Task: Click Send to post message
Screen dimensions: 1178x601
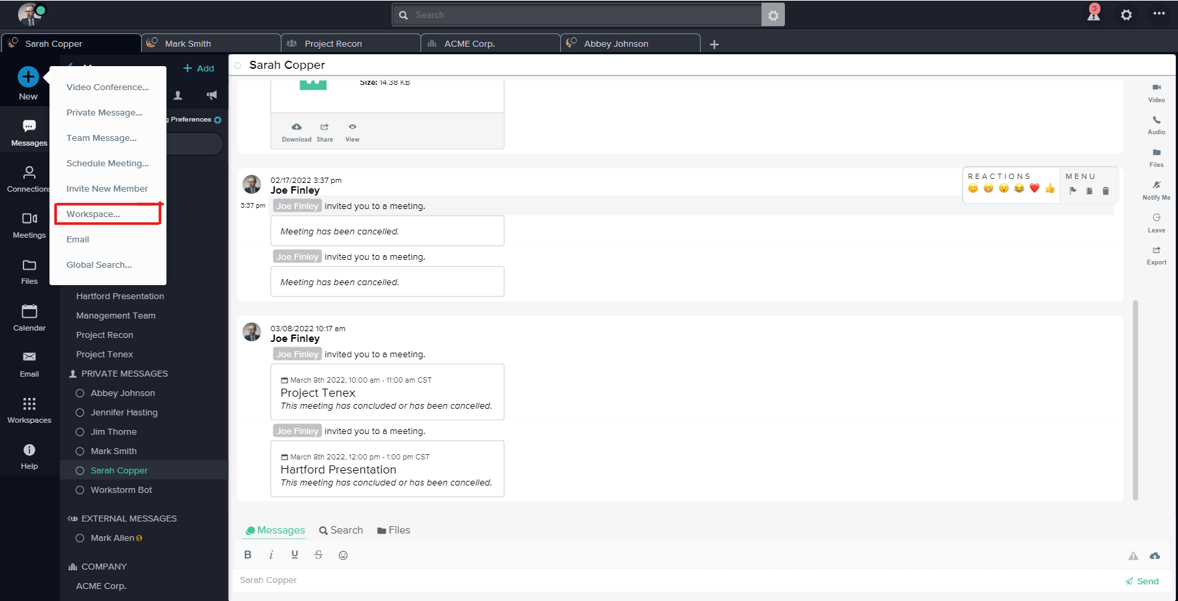Action: tap(1142, 581)
